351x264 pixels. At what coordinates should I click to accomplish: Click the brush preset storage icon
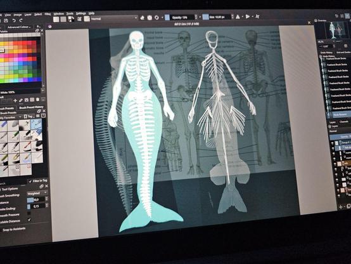[x=43, y=115]
